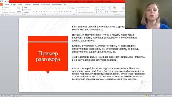Open the Дизайн tab
Viewport: 172px width, 97px height.
[x=20, y=4]
